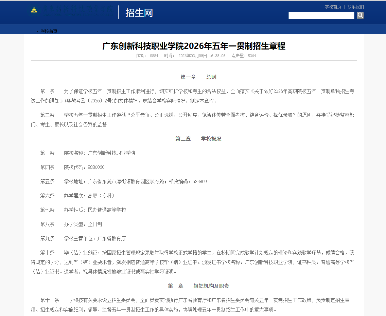Open the 学校首页 link

pos(333,7)
